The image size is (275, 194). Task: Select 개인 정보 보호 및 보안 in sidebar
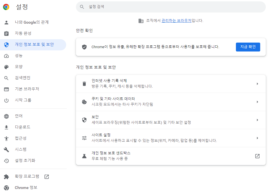[x=33, y=45]
